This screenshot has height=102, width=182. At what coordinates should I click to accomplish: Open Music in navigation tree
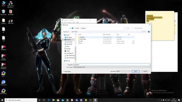[x=68, y=46]
